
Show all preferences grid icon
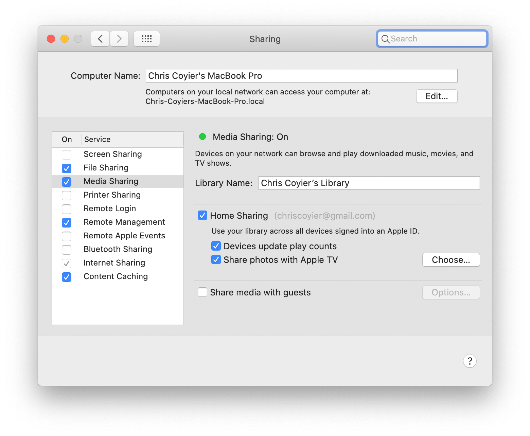tap(146, 39)
